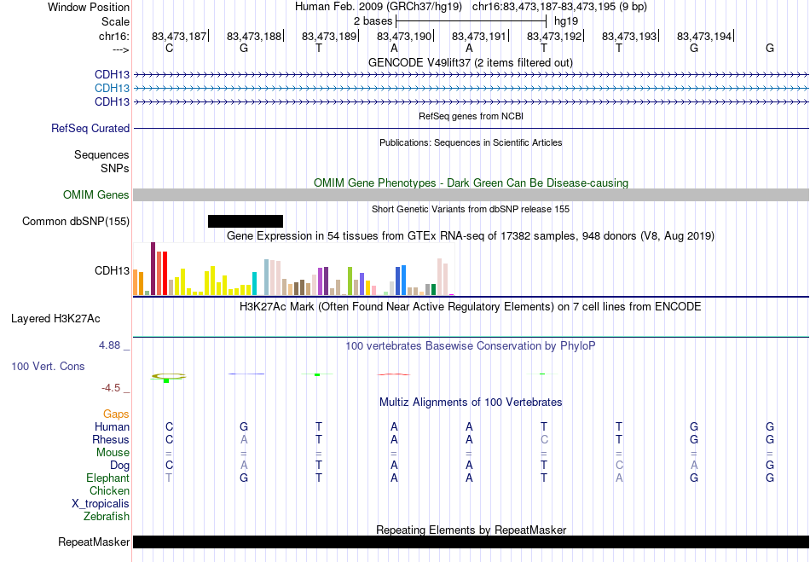Click the 'Elephant' species label
The width and height of the screenshot is (810, 562).
(108, 478)
